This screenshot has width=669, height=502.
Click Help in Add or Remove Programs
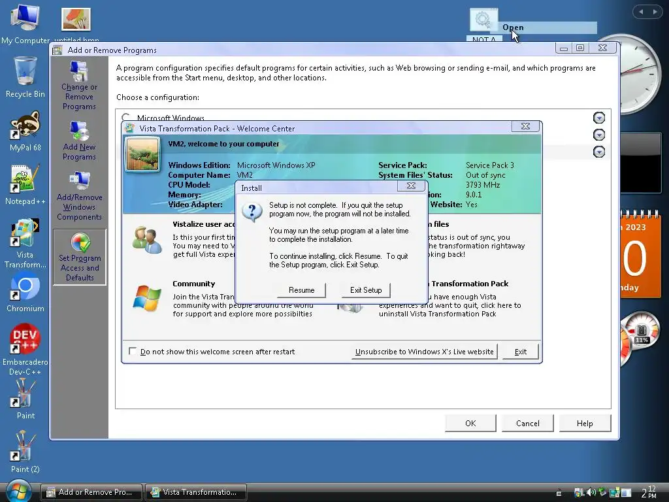pyautogui.click(x=585, y=423)
